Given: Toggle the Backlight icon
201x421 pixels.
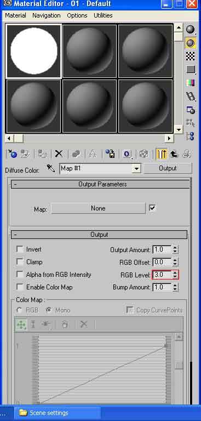Looking at the screenshot, I should tap(191, 43).
